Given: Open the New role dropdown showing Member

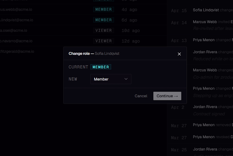Looking at the screenshot, I should pyautogui.click(x=111, y=79).
